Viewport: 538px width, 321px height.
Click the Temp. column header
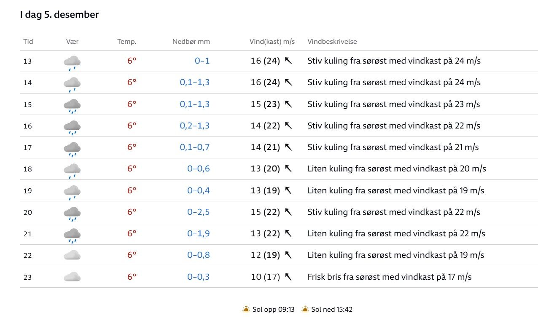tap(126, 41)
